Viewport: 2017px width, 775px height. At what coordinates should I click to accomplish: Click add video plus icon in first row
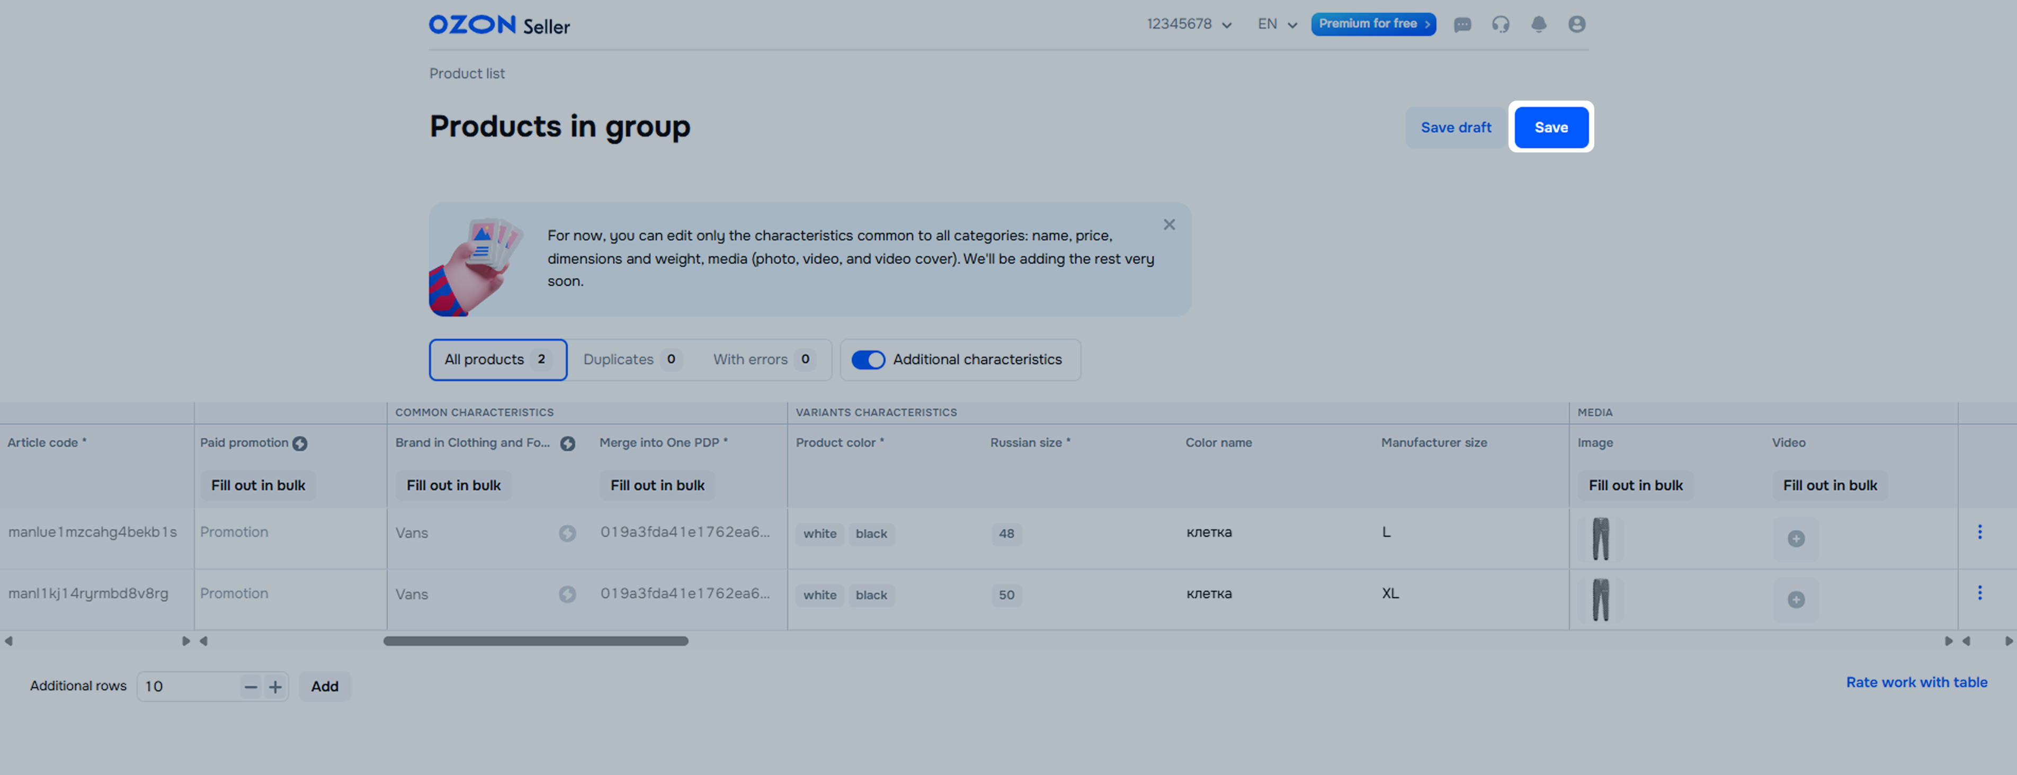[1796, 538]
